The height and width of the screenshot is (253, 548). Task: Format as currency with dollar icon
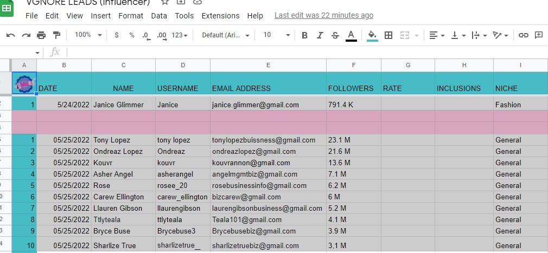coord(117,35)
